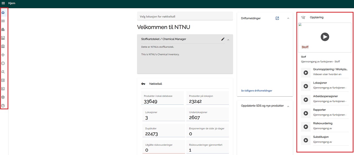This screenshot has height=155, width=354.
Task: Click the help question mark icon
Action: click(3, 106)
